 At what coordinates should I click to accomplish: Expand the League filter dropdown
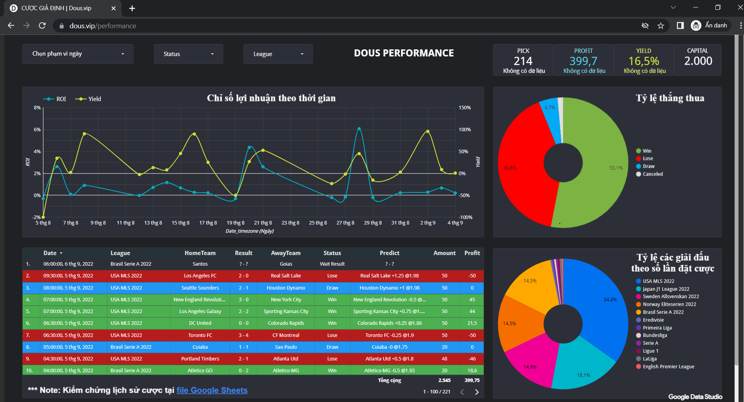(x=278, y=54)
